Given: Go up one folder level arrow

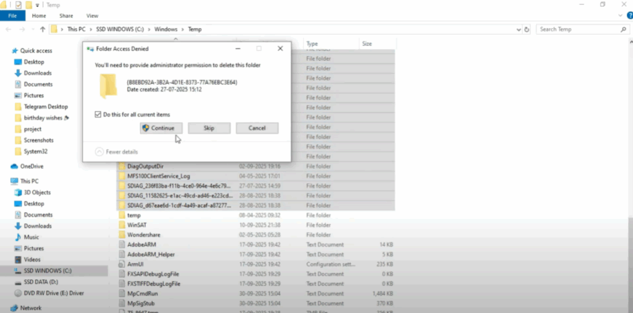Looking at the screenshot, I should 43,30.
